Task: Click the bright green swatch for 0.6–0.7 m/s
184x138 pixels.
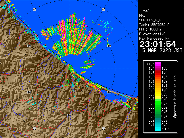Action: tap(158, 103)
